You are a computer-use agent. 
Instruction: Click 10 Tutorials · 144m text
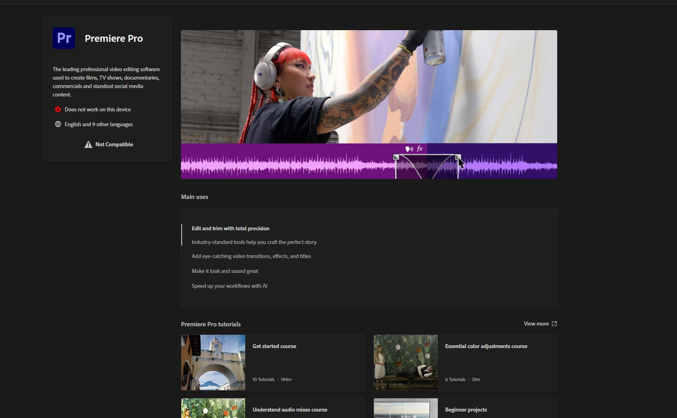coord(272,379)
